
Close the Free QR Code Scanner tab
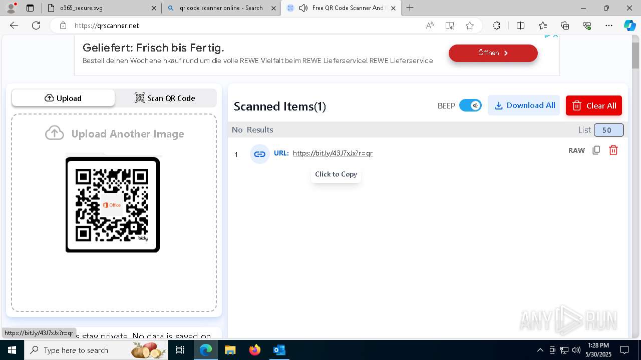point(393,8)
